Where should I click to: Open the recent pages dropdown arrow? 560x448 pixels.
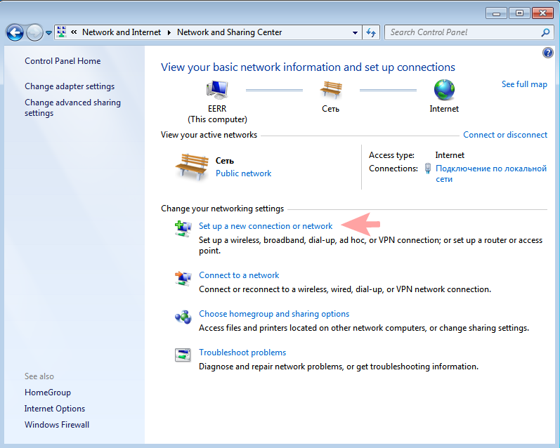point(49,33)
